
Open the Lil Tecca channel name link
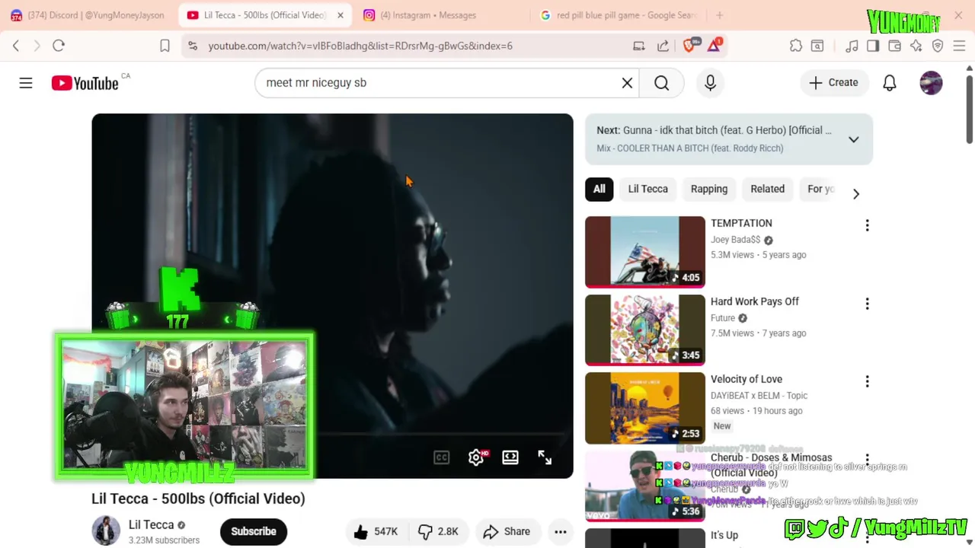151,524
